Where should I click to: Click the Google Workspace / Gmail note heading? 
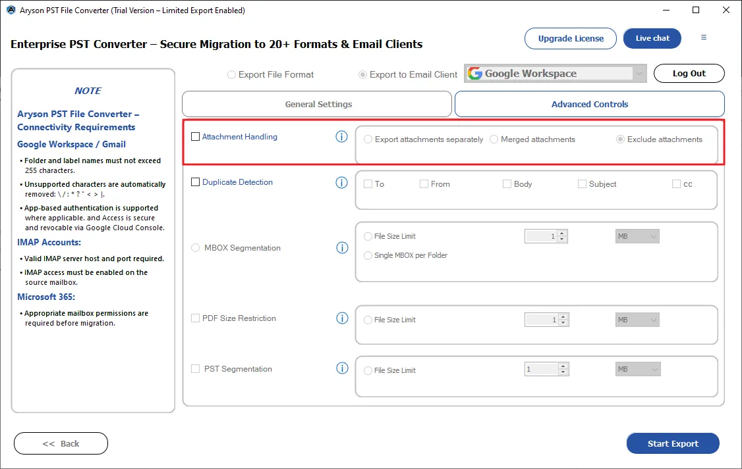71,144
